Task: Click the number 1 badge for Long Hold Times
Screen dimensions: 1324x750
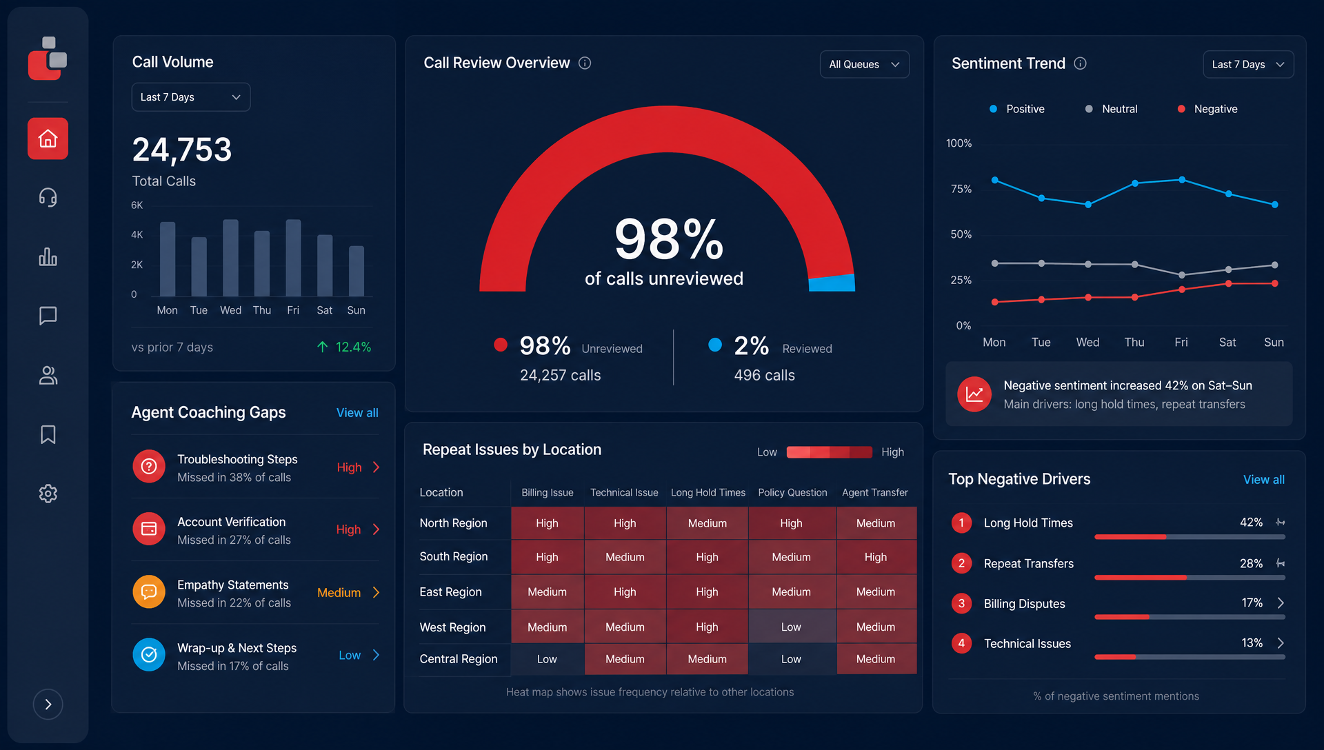Action: (x=961, y=523)
